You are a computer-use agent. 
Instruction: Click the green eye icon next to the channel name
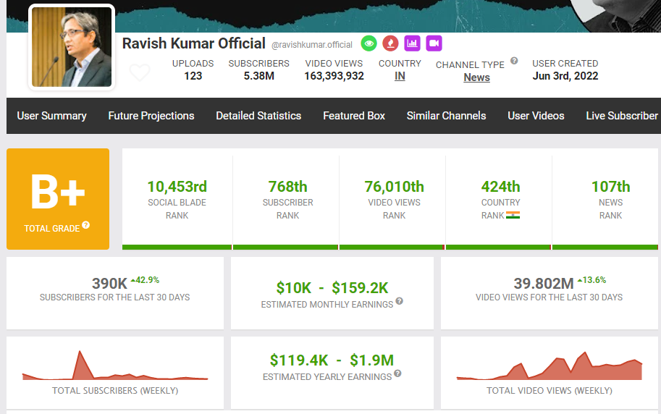(369, 43)
